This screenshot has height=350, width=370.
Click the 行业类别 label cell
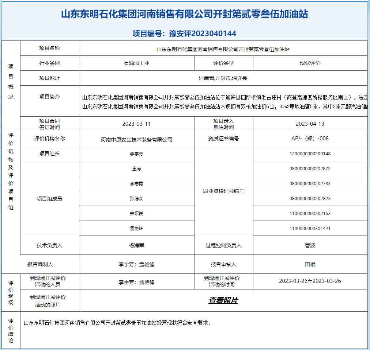click(x=50, y=63)
